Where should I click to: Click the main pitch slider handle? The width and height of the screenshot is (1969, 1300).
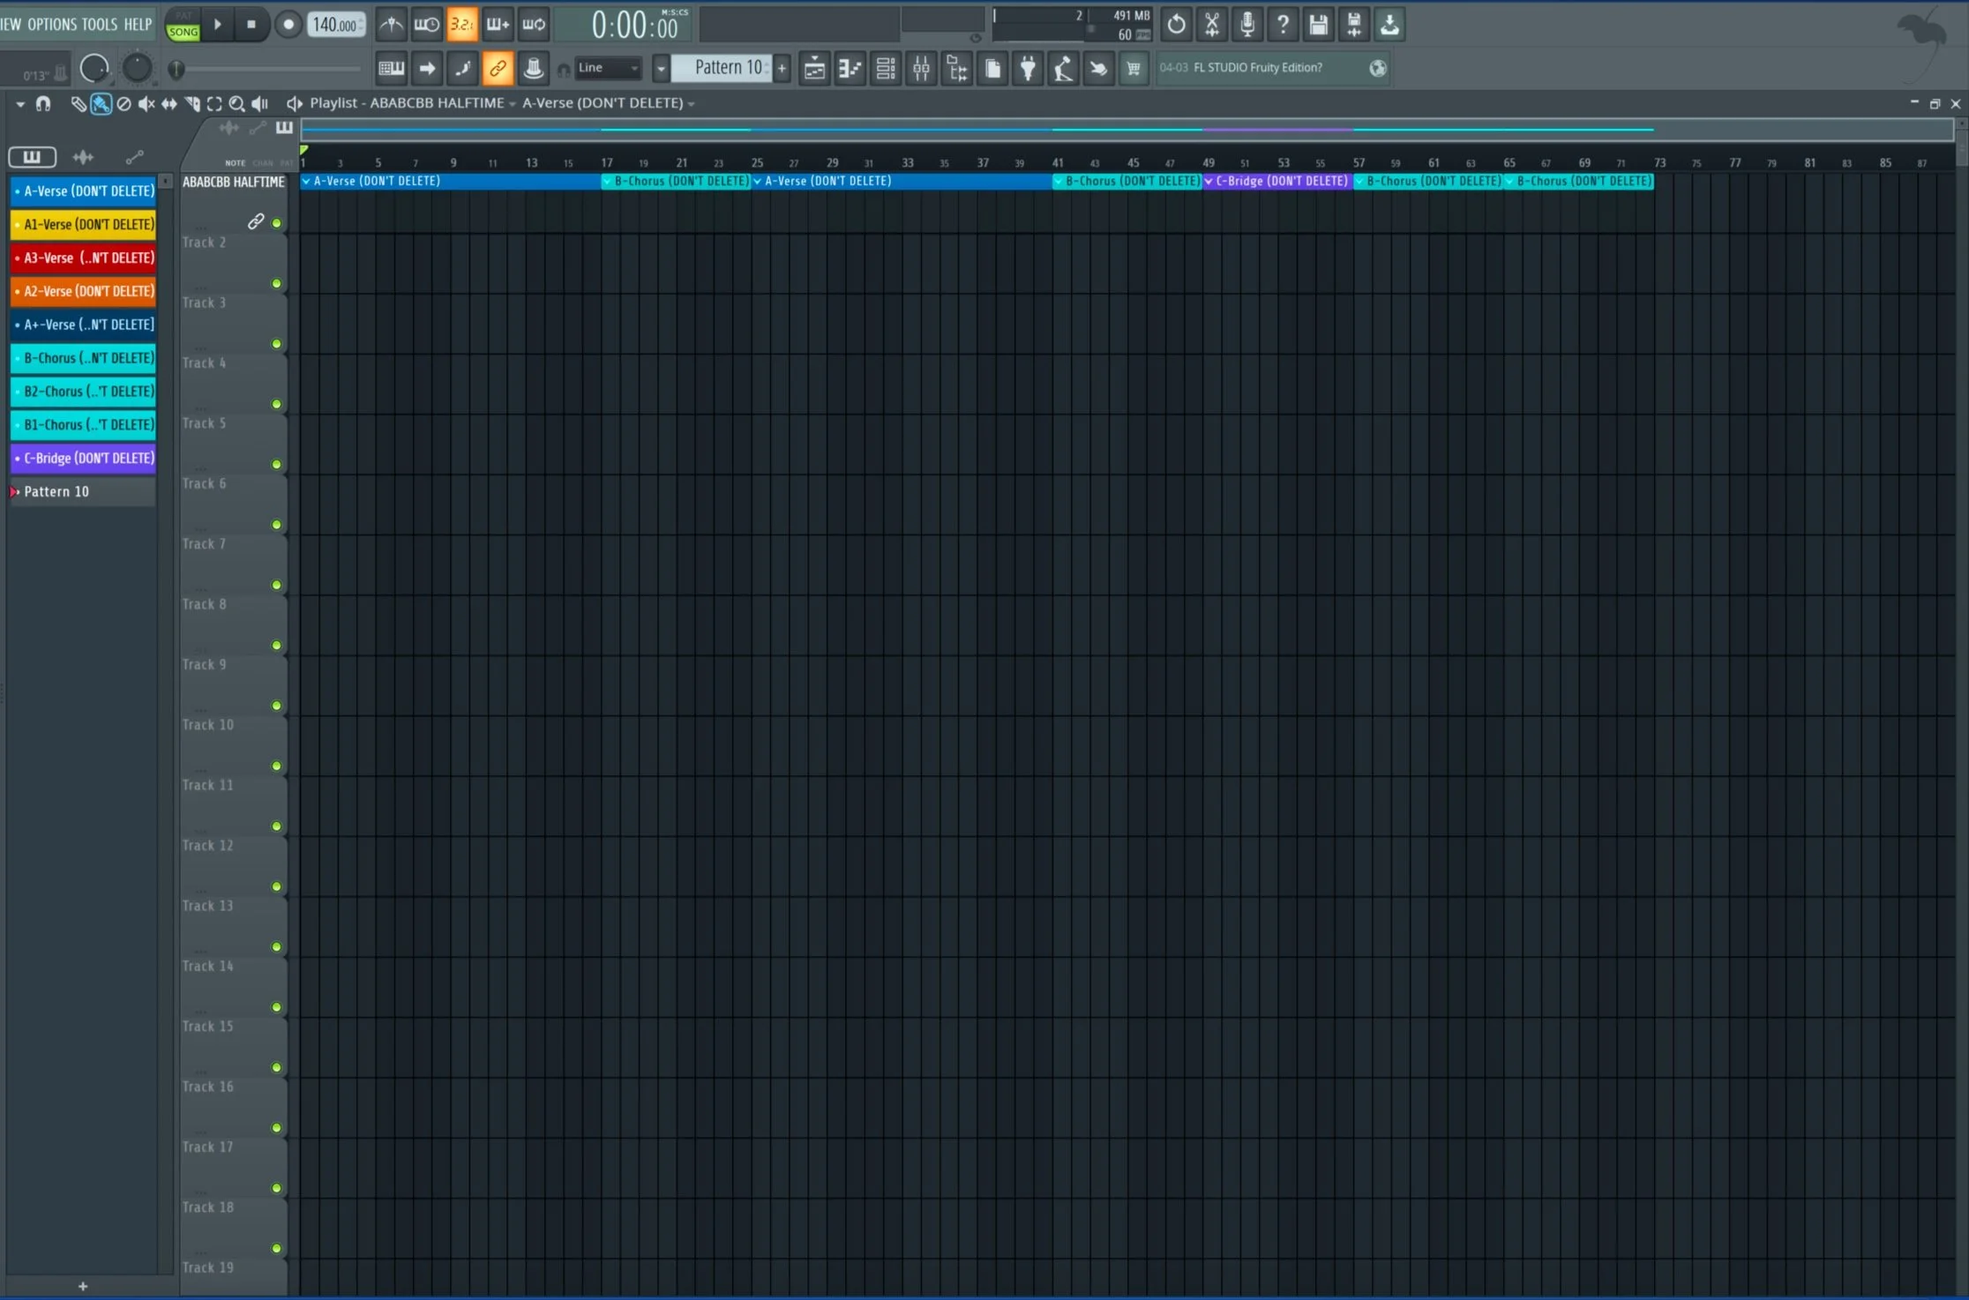176,69
